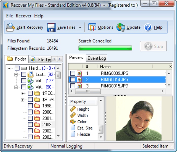Click the Start Recovery magnifier icon
This screenshot has width=177, height=152.
pos(11,27)
